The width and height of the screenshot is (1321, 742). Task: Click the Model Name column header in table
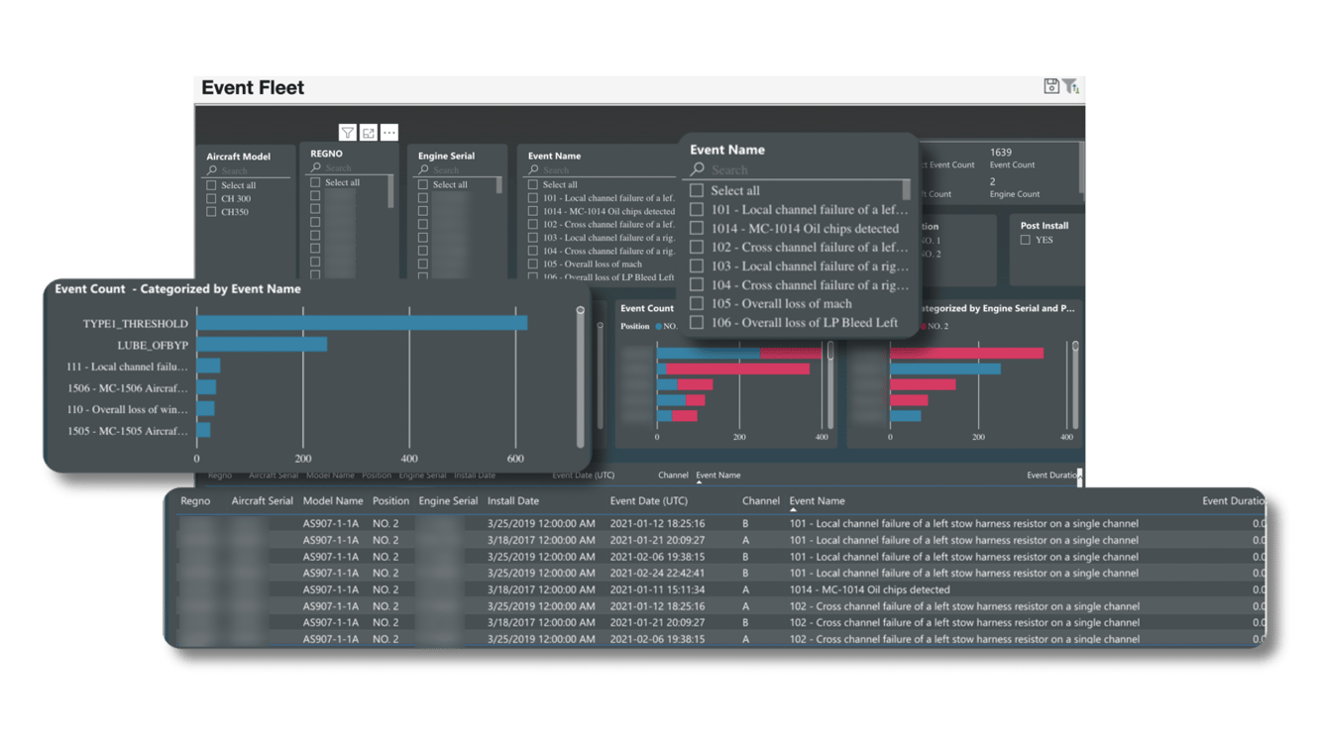[x=333, y=501]
